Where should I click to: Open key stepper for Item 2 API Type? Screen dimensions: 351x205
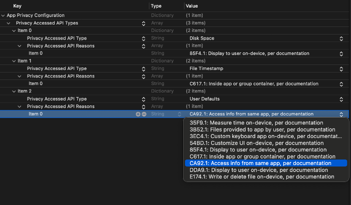pos(143,99)
